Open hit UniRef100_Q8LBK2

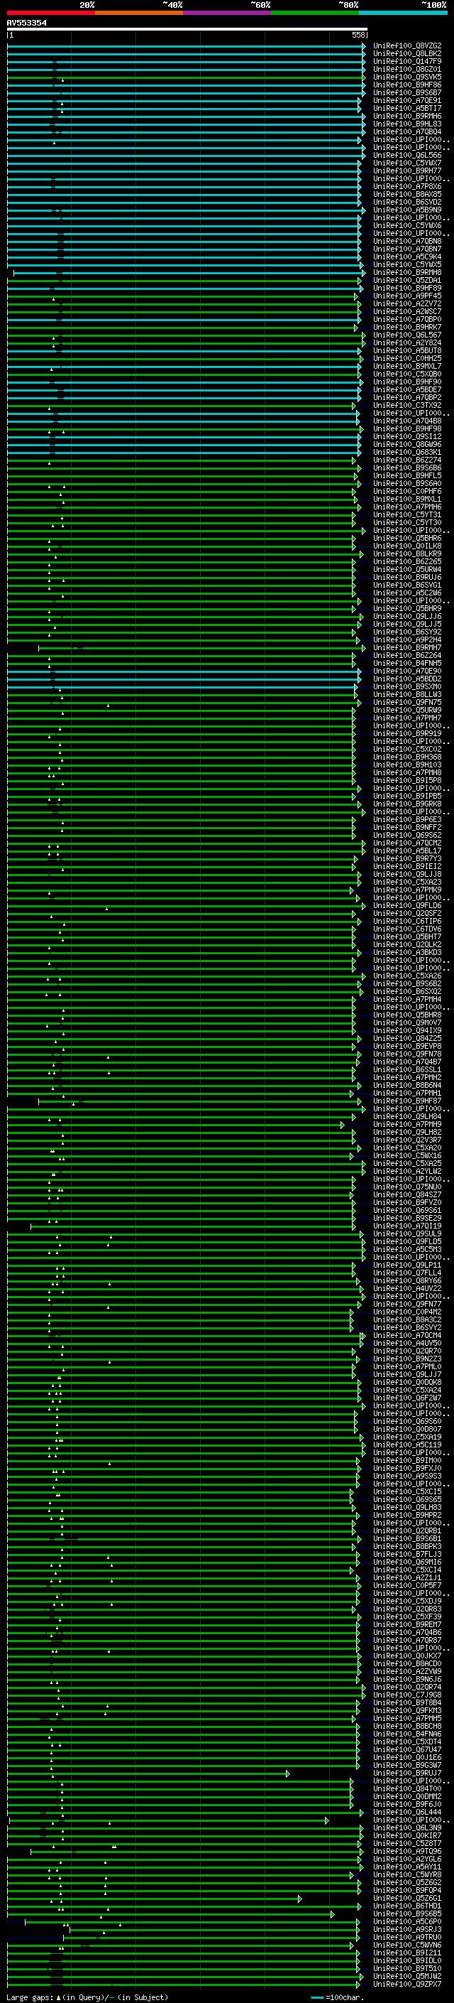coord(407,54)
